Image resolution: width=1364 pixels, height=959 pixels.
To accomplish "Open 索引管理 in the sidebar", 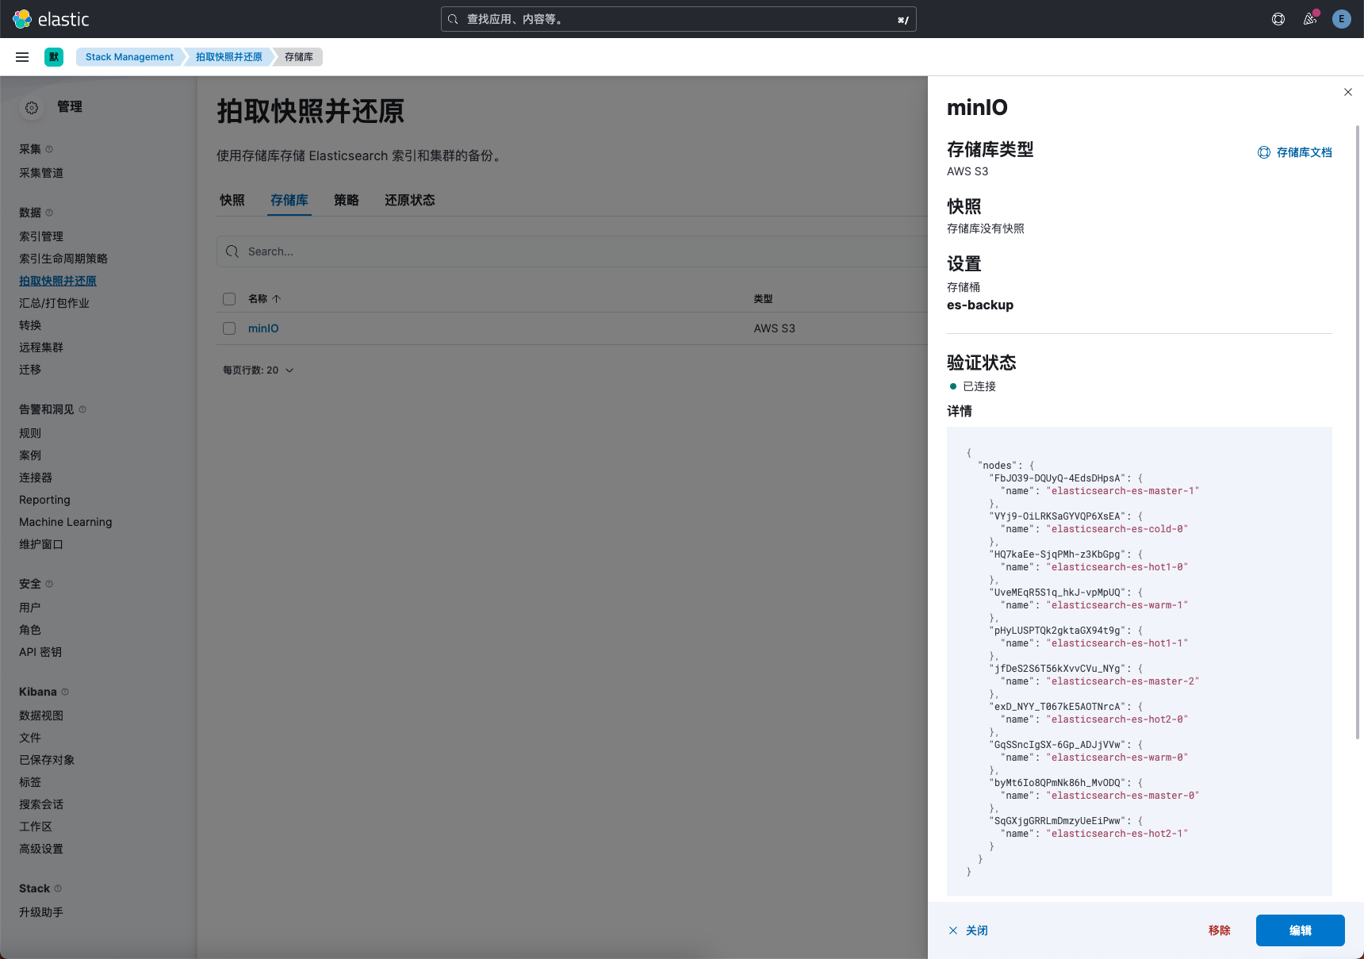I will tap(41, 236).
